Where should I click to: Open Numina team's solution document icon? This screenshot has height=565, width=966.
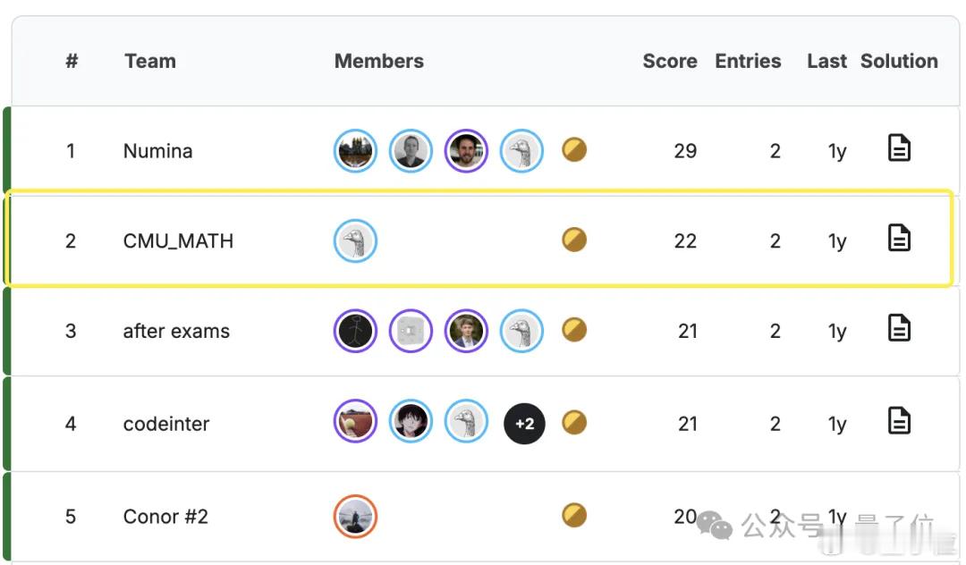tap(899, 148)
